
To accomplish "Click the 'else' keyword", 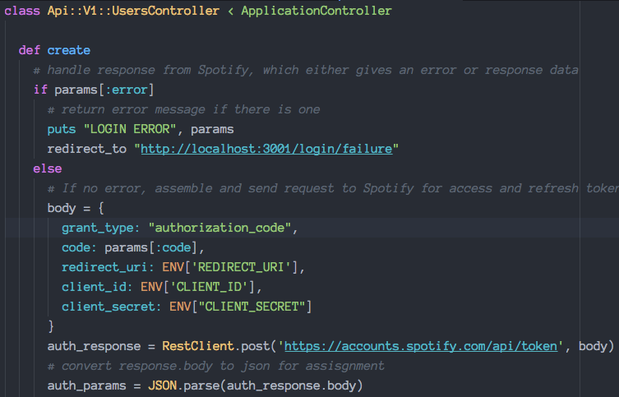I will (x=48, y=168).
